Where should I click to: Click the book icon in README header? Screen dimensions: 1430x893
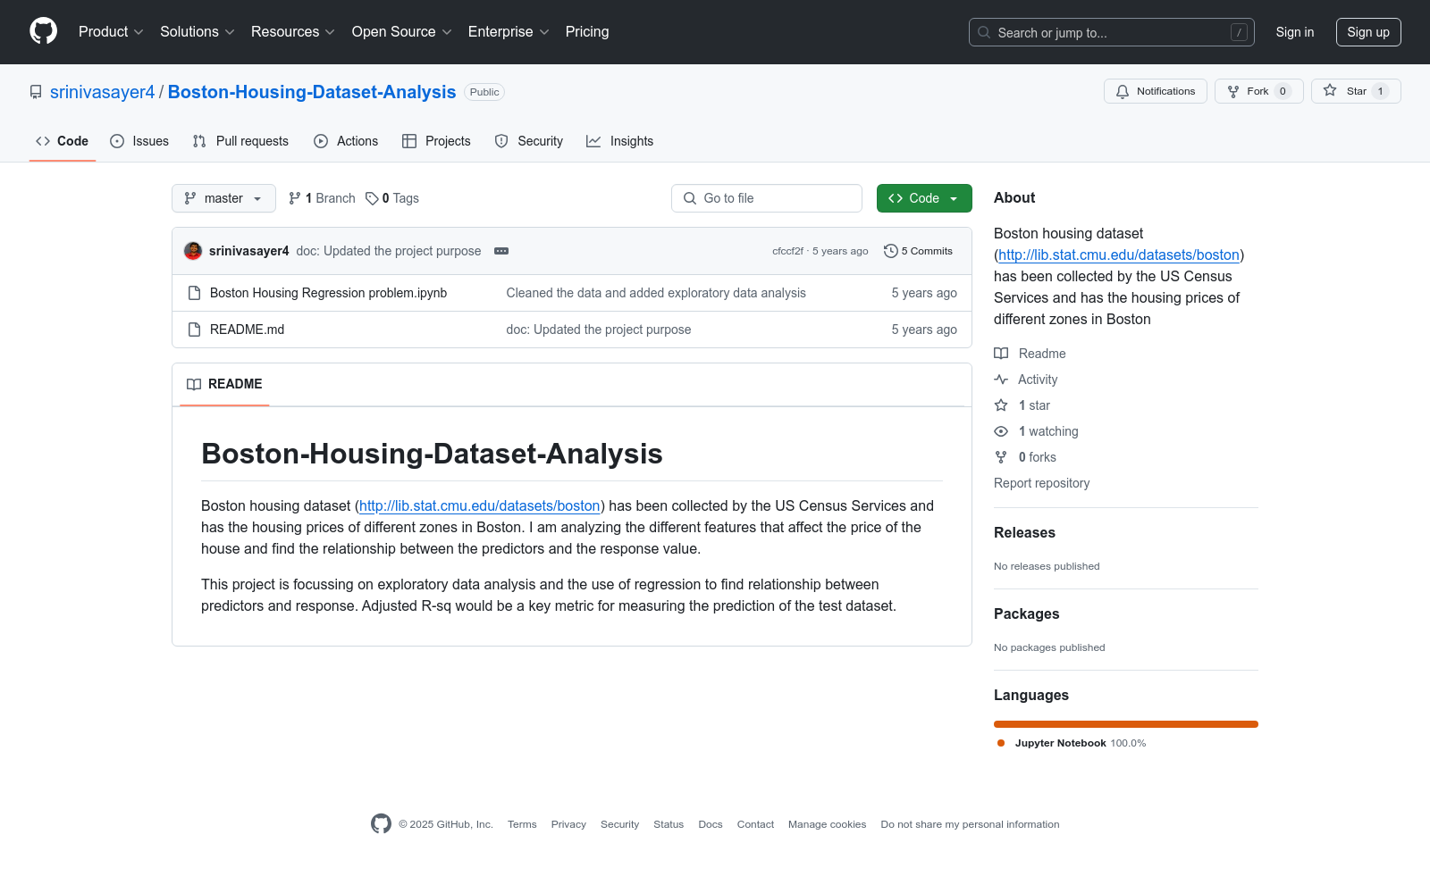click(194, 384)
